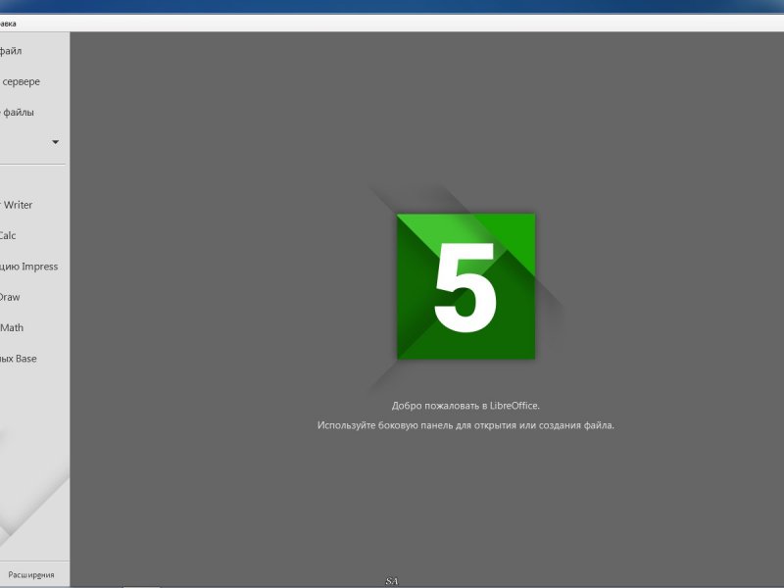784x588 pixels.
Task: Click the green LibreOffice 5 logo
Action: click(466, 286)
